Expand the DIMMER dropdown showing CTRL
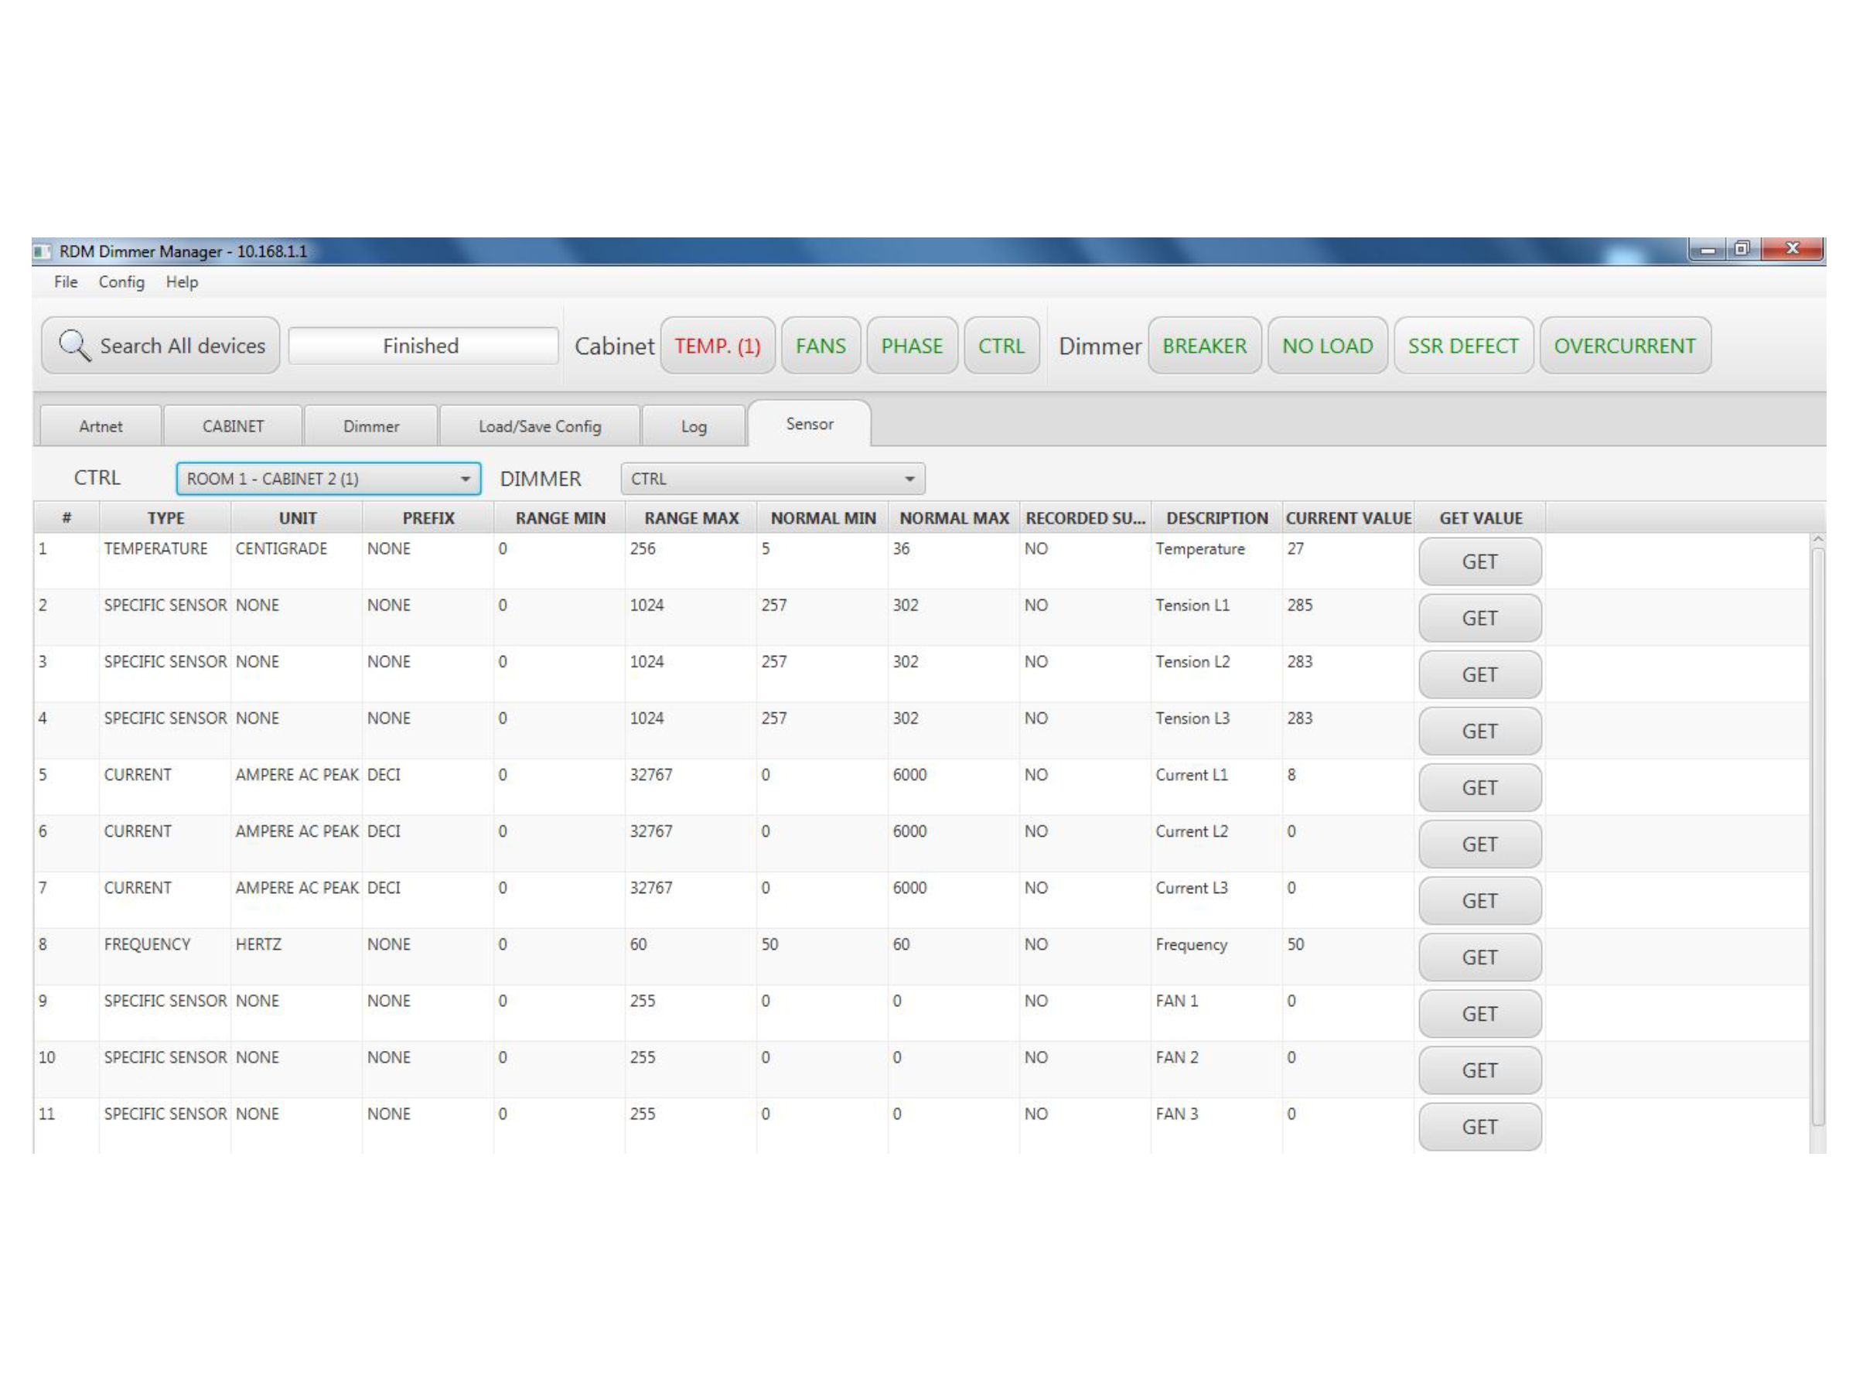This screenshot has height=1392, width=1856. [773, 478]
